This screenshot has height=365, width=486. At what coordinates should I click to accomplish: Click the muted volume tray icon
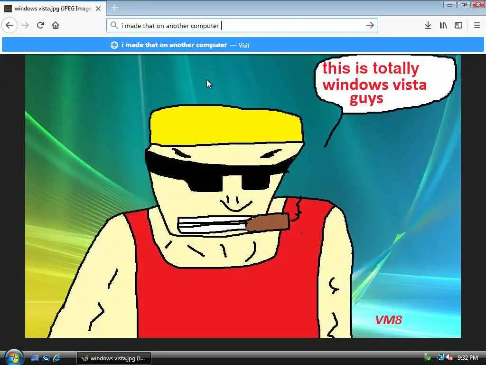(x=449, y=357)
